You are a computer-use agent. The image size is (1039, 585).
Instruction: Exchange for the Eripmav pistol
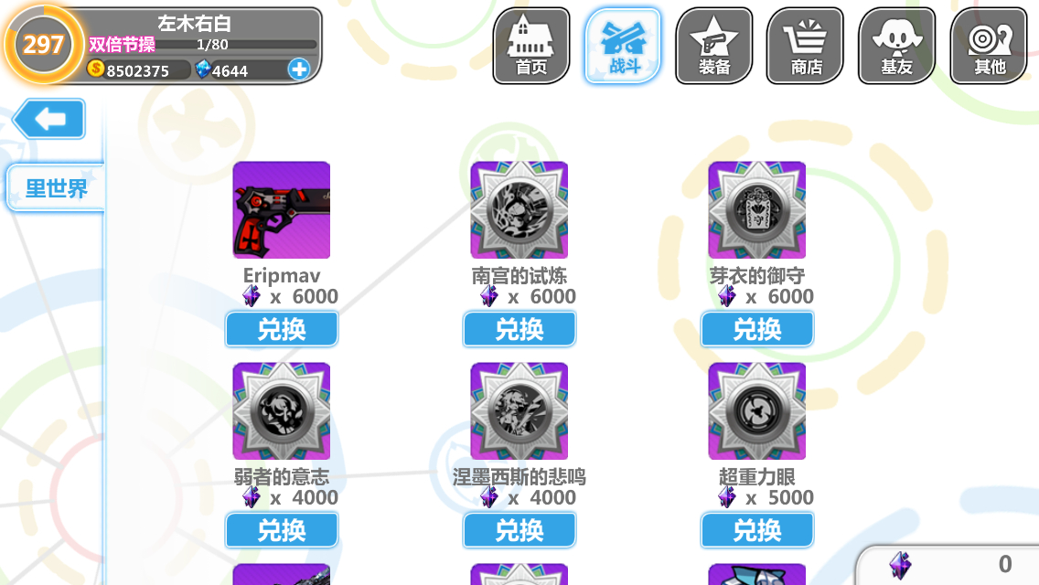(x=282, y=329)
